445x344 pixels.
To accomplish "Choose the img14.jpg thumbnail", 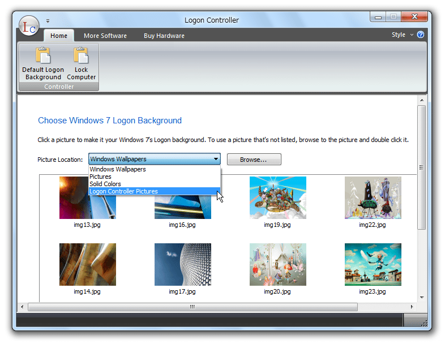I will pyautogui.click(x=88, y=264).
